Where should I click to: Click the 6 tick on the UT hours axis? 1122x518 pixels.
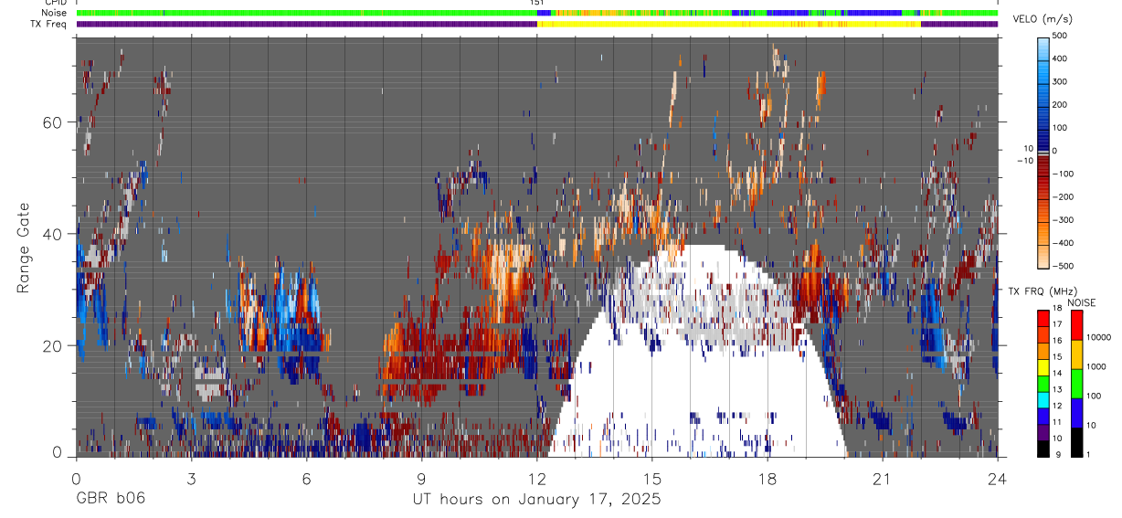306,479
